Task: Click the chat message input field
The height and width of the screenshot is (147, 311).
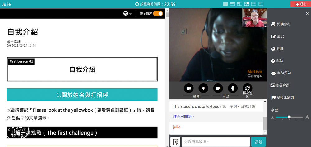Action: tap(215, 142)
